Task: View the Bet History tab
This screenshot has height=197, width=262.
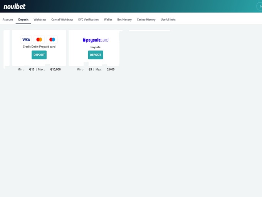Action: pos(124,20)
